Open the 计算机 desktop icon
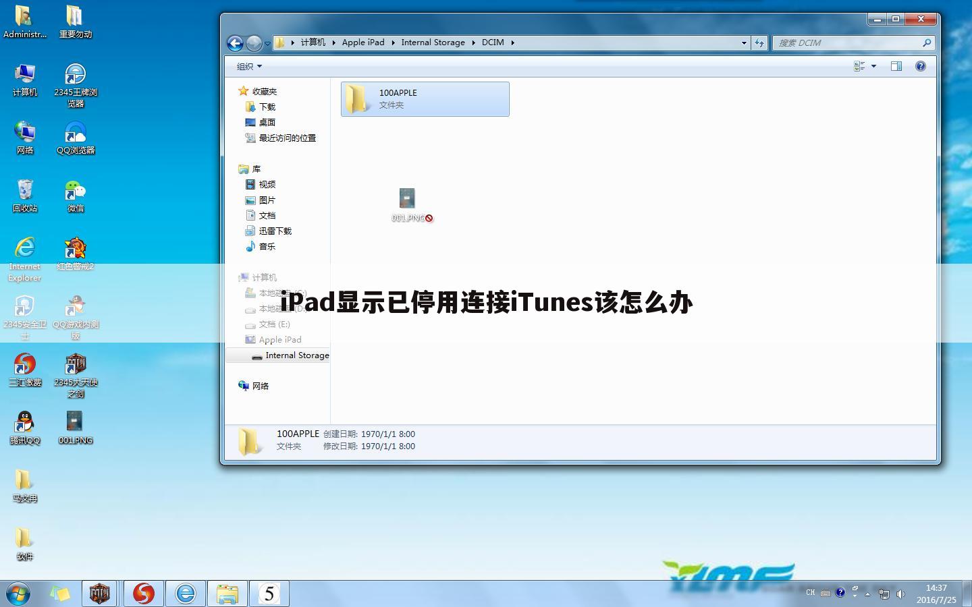The height and width of the screenshot is (607, 972). tap(24, 80)
